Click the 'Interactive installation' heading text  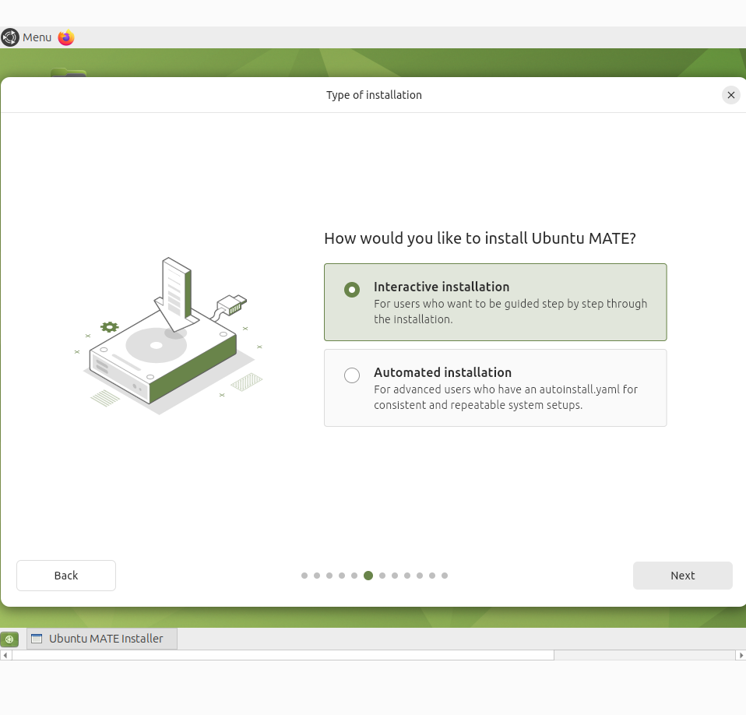[442, 287]
